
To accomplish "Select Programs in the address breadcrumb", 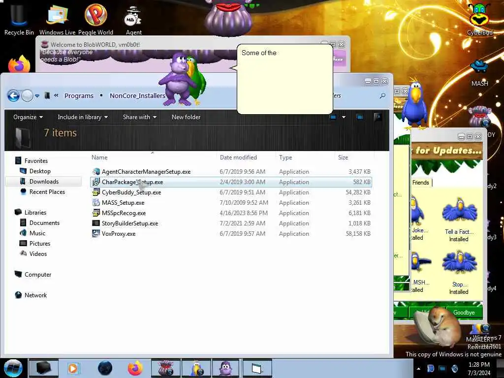I will click(x=79, y=96).
